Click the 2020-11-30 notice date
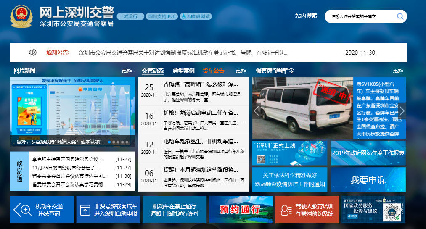Screen dimensions: 426x229 (360, 53)
